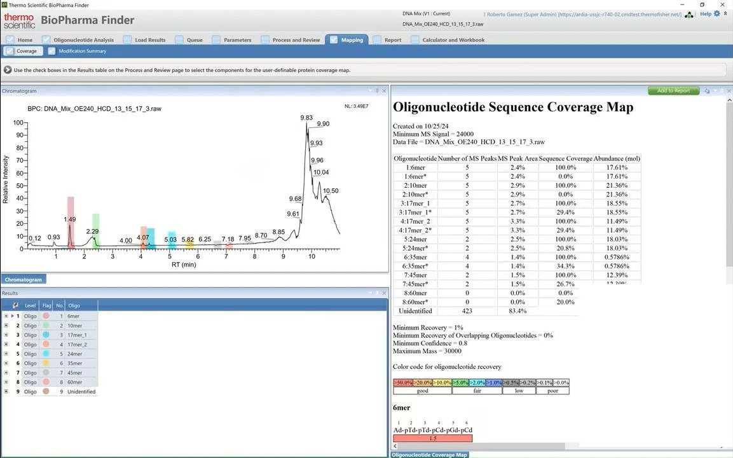Image resolution: width=733 pixels, height=458 pixels.
Task: Collapse the ribbon with double chevron
Action: 725,14
